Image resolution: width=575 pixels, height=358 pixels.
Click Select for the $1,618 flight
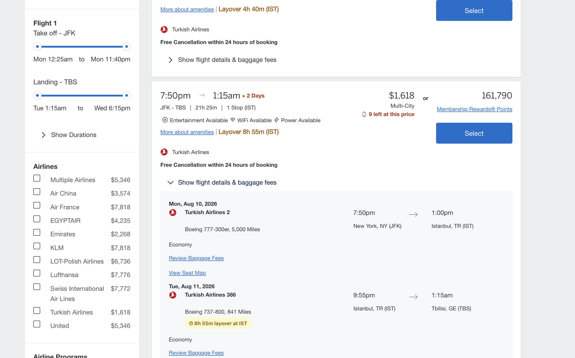474,133
